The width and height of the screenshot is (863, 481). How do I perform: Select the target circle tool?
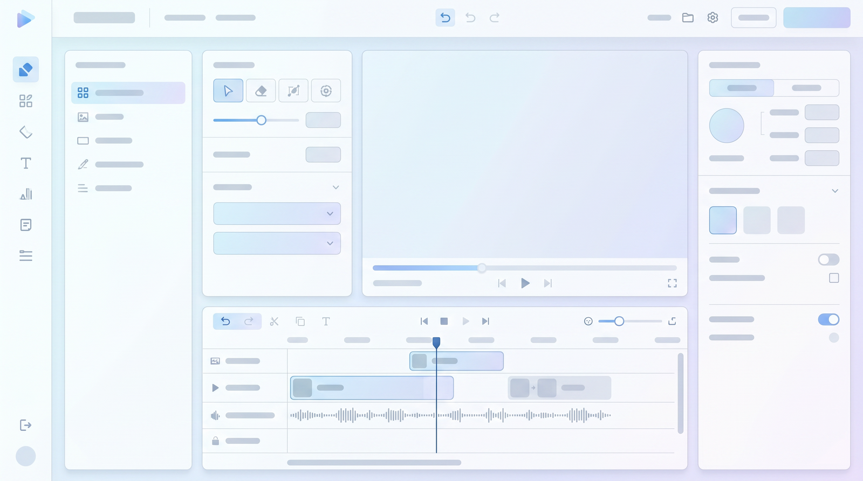click(326, 90)
